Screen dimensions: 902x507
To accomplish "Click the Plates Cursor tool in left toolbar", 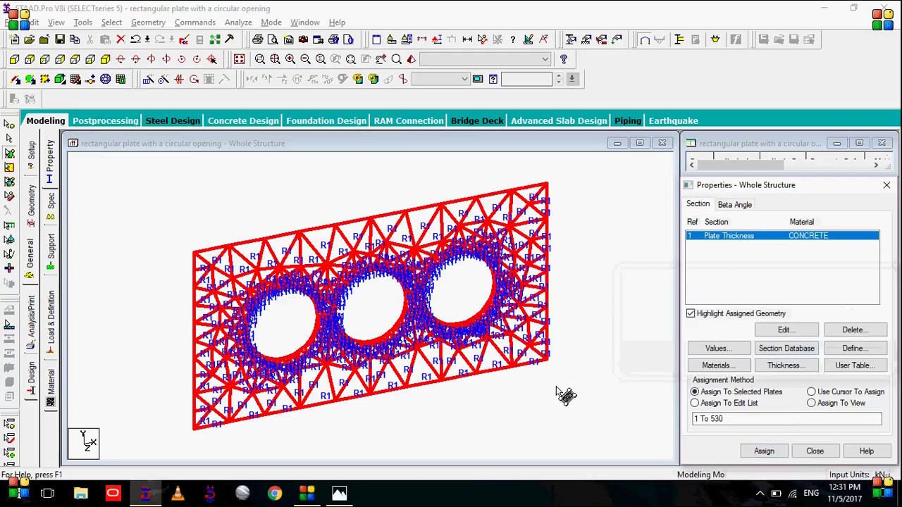I will tap(9, 153).
